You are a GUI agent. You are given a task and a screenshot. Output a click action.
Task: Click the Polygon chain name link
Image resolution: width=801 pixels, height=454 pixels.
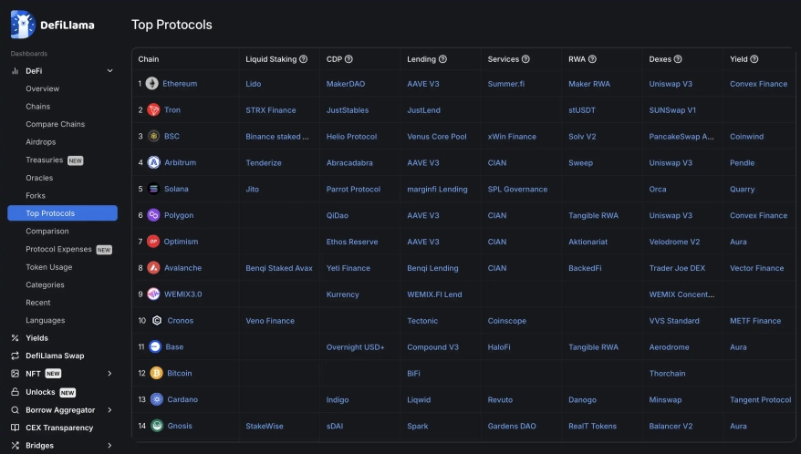(178, 216)
